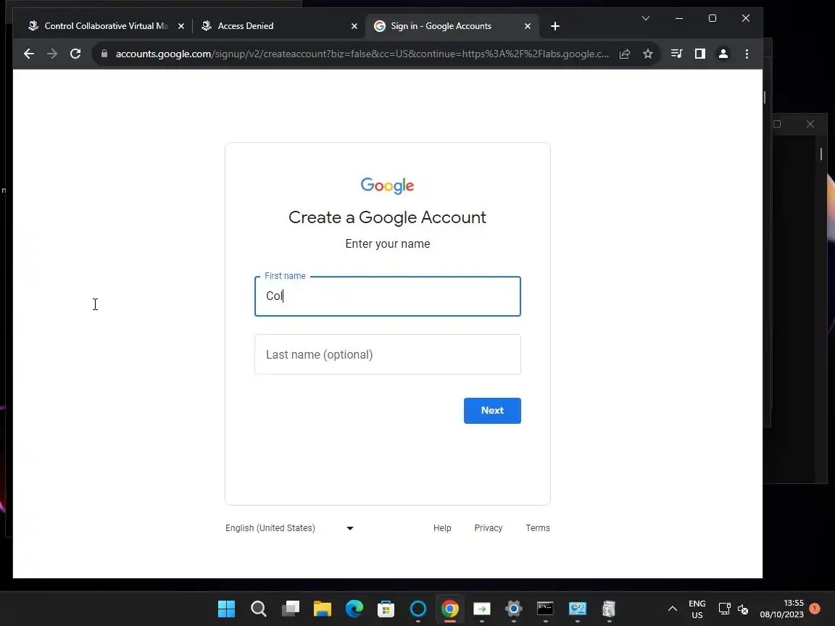Click the address bar URL
This screenshot has height=626, width=835.
pyautogui.click(x=362, y=54)
